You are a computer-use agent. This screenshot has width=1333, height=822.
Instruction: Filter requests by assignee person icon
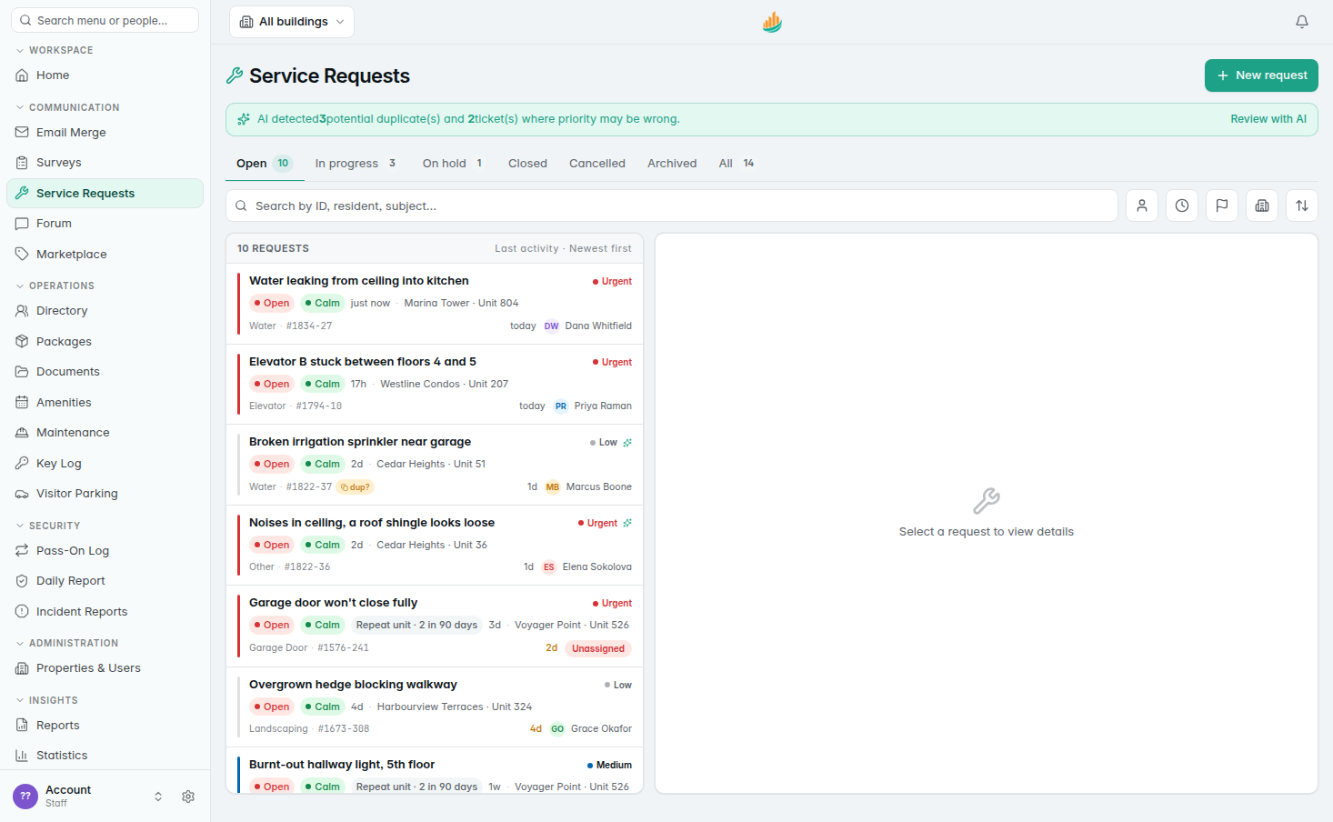pos(1142,205)
